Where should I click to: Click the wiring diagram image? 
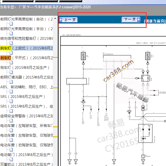[113, 100]
